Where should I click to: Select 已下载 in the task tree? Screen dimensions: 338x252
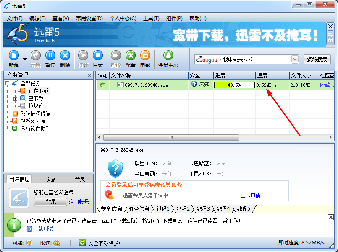pos(36,98)
